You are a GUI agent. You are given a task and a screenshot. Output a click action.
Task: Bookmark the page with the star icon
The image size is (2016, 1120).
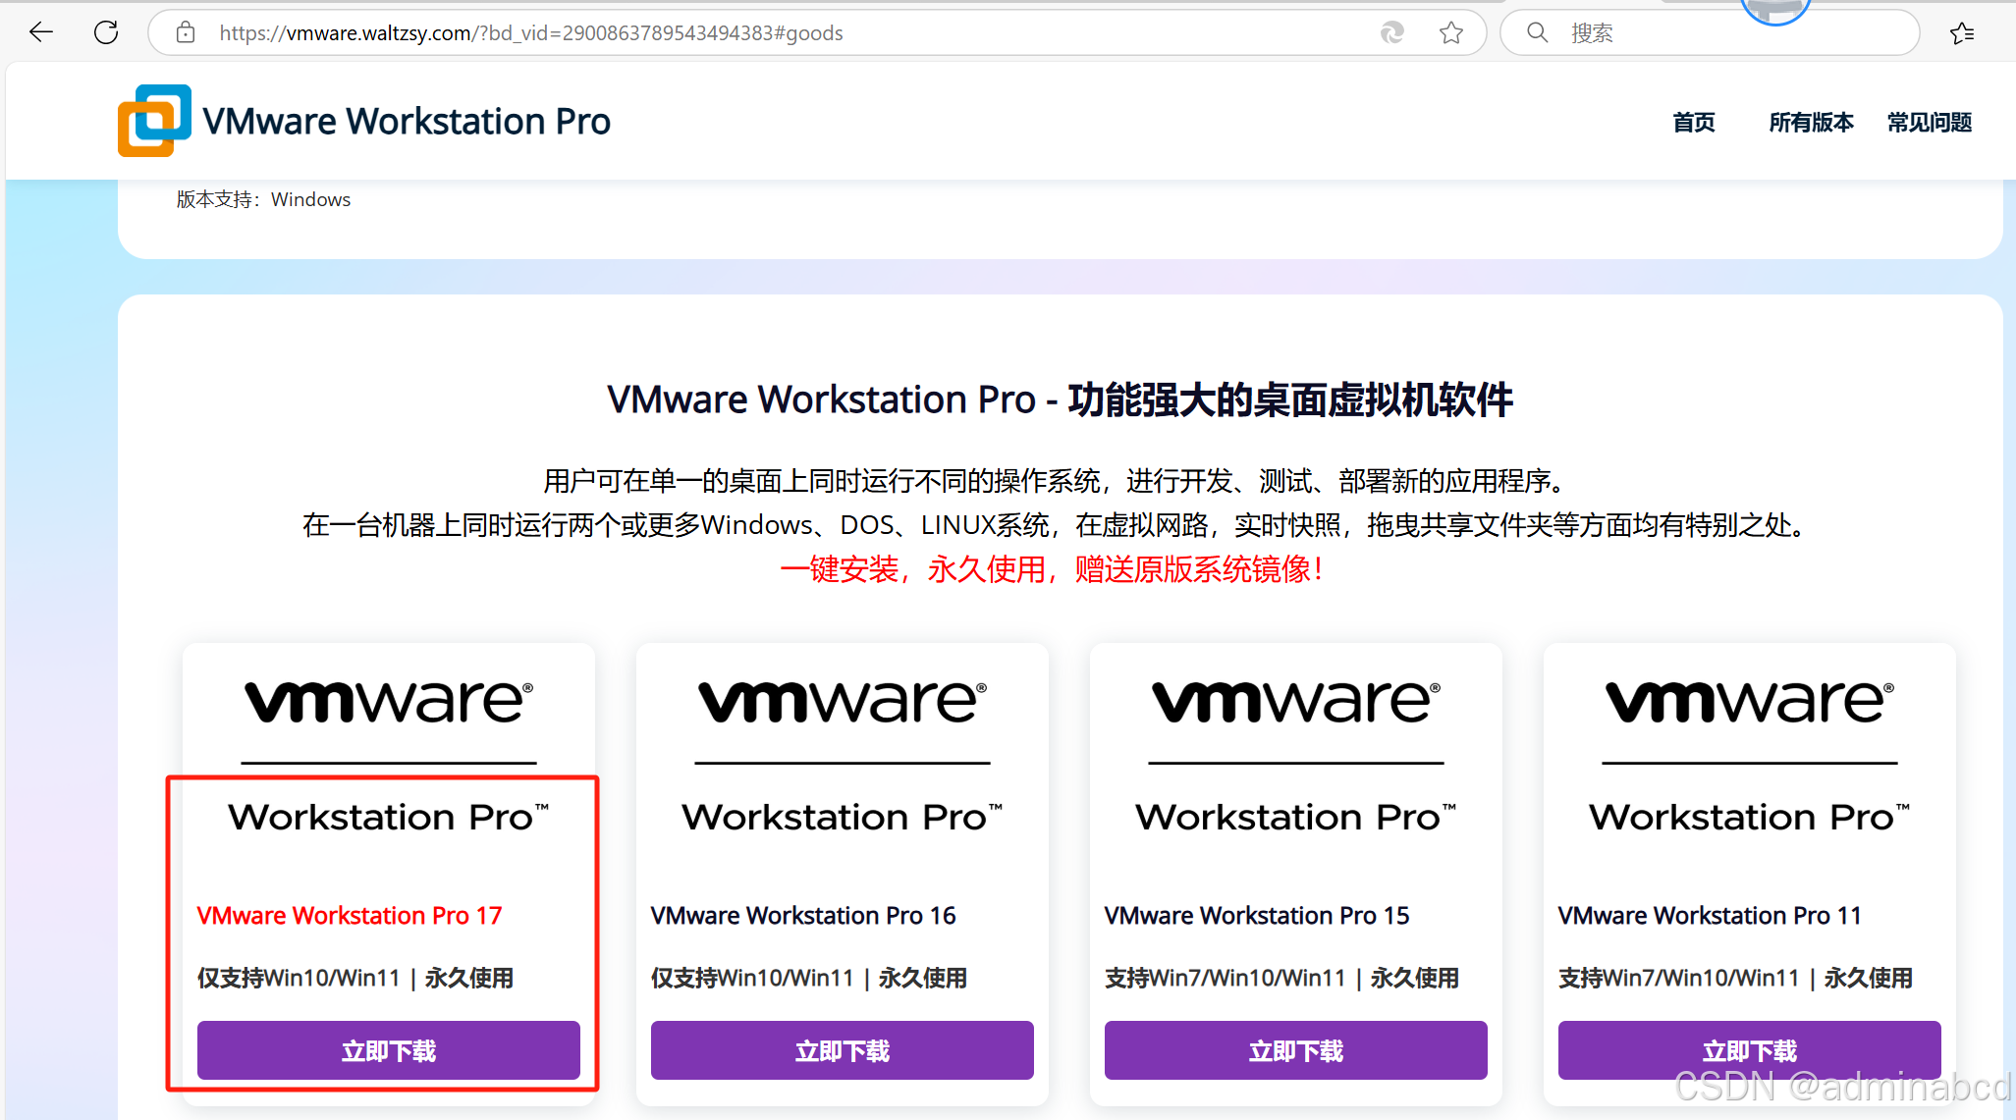1451,32
